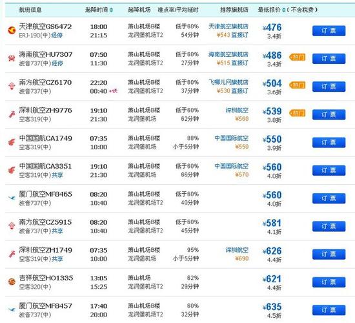Image resolution: width=355 pixels, height=323 pixels.
Task: Book ticket for flight ZH1749
Action: click(329, 255)
